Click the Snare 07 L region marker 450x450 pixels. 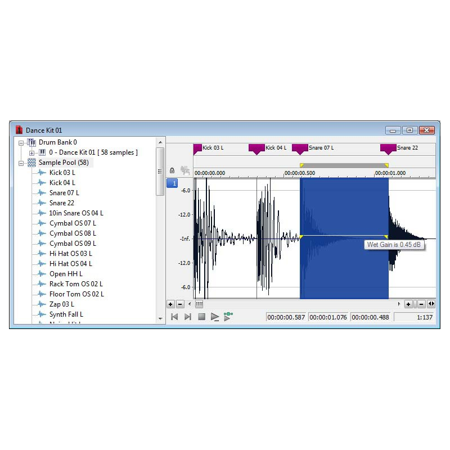click(300, 148)
